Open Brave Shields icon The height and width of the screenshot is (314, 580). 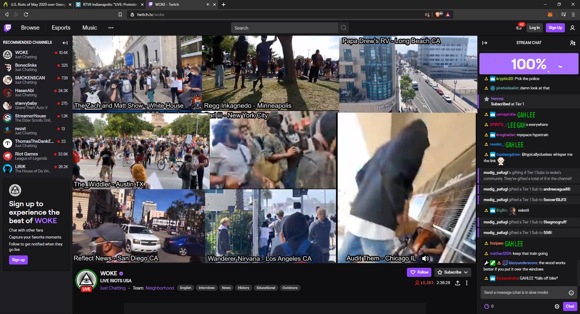pos(438,14)
